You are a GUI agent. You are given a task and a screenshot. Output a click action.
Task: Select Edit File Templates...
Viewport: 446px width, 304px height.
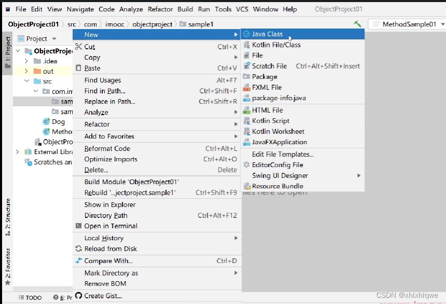(303, 154)
